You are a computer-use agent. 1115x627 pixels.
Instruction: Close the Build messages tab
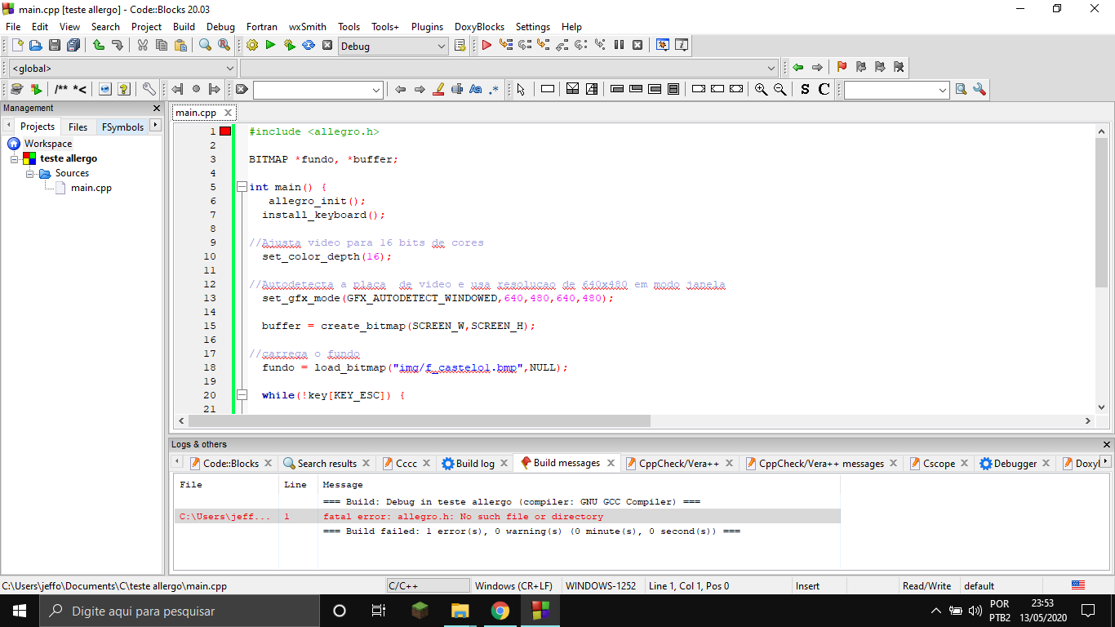point(611,463)
